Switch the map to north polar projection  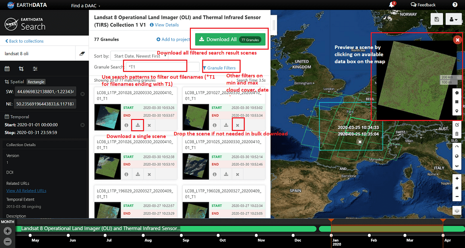coord(457,147)
